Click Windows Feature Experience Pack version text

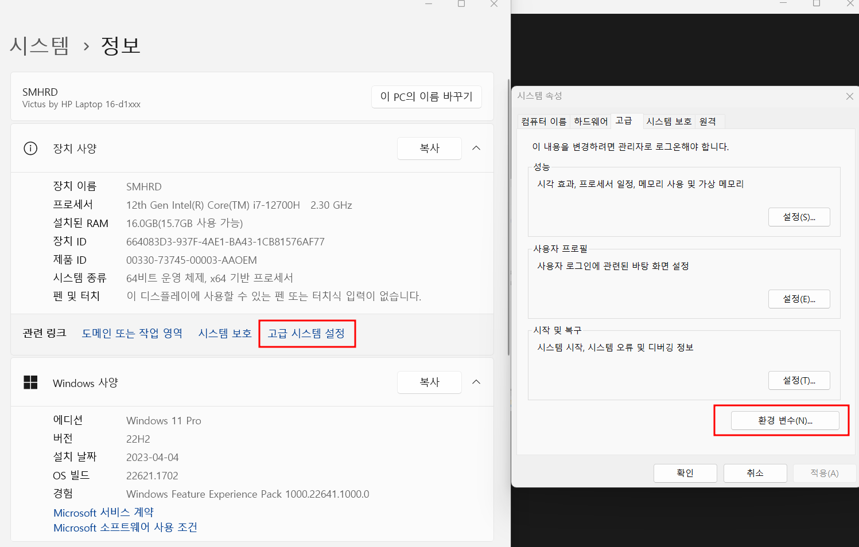(x=248, y=494)
